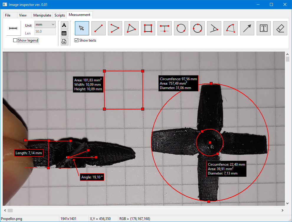Image resolution: width=292 pixels, height=222 pixels.
Task: Uncheck the Show texts checkbox
Action: (77, 40)
